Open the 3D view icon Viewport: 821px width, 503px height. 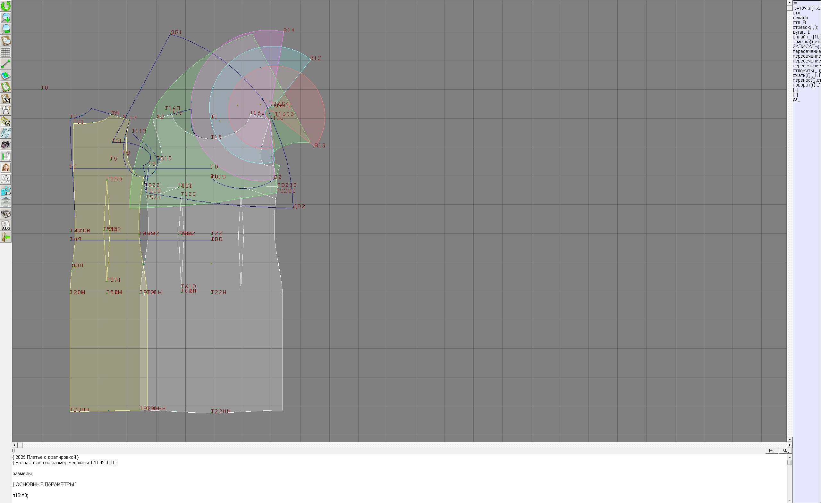click(6, 191)
